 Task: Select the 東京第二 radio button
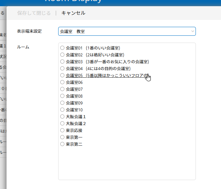[62, 144]
